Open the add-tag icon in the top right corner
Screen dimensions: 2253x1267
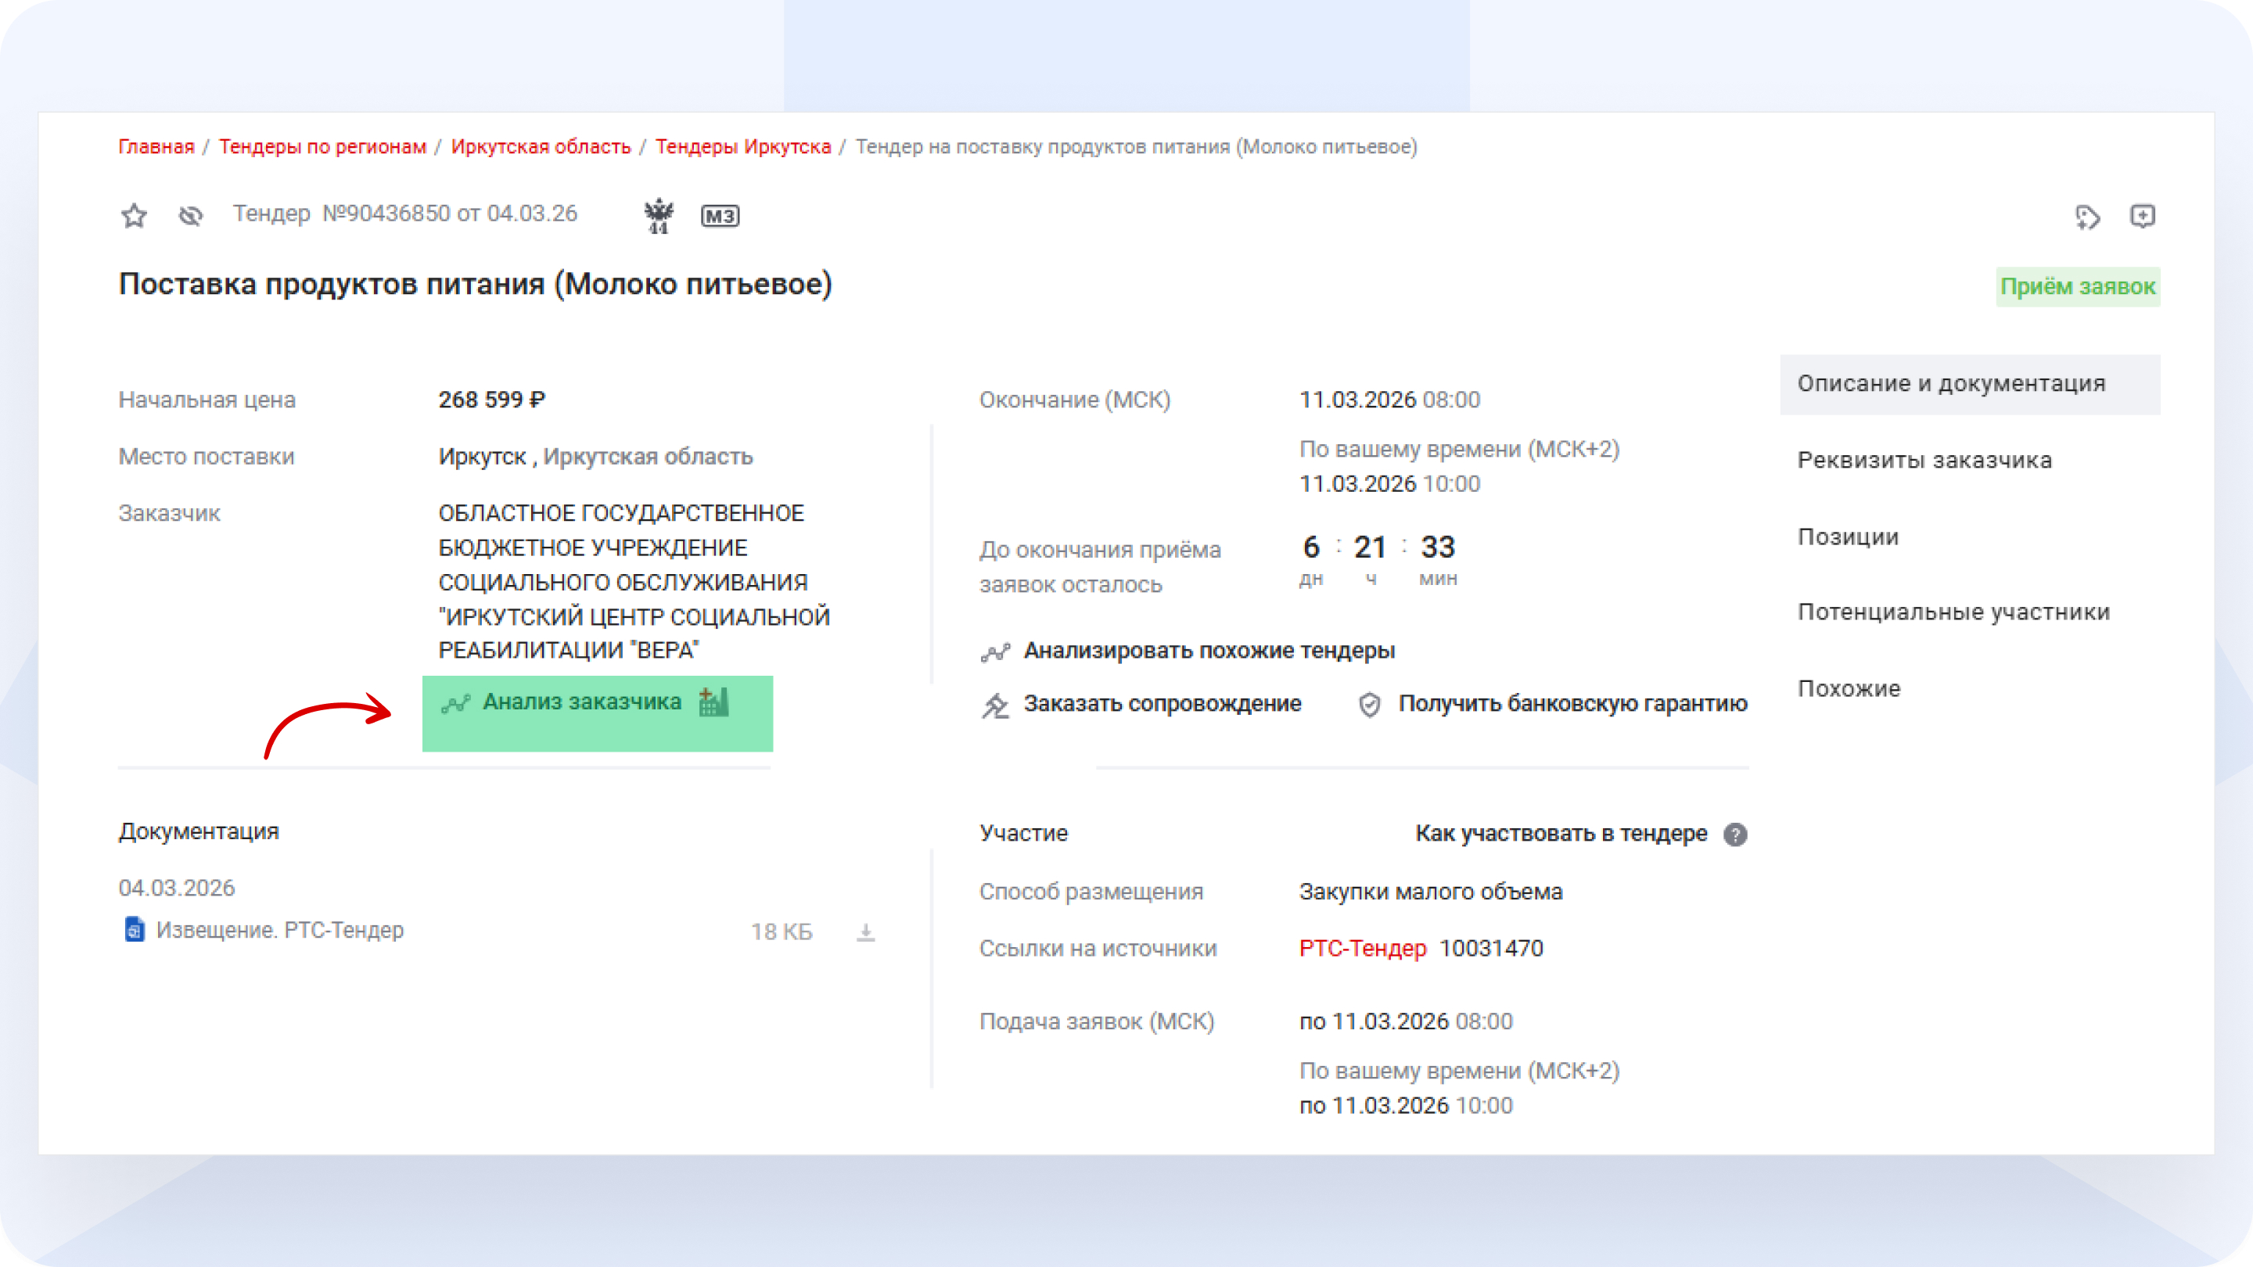pos(2090,217)
